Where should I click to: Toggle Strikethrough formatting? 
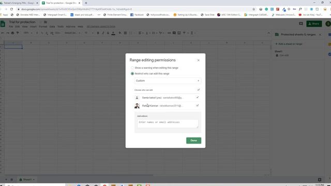click(x=108, y=33)
